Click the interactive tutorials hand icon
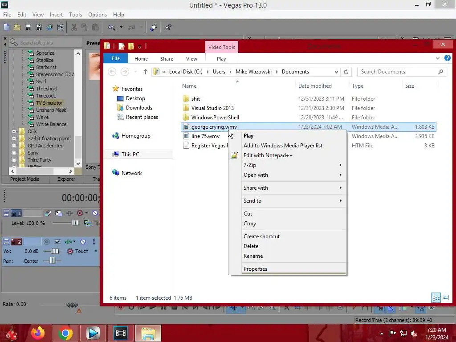This screenshot has height=342, width=456. [154, 27]
